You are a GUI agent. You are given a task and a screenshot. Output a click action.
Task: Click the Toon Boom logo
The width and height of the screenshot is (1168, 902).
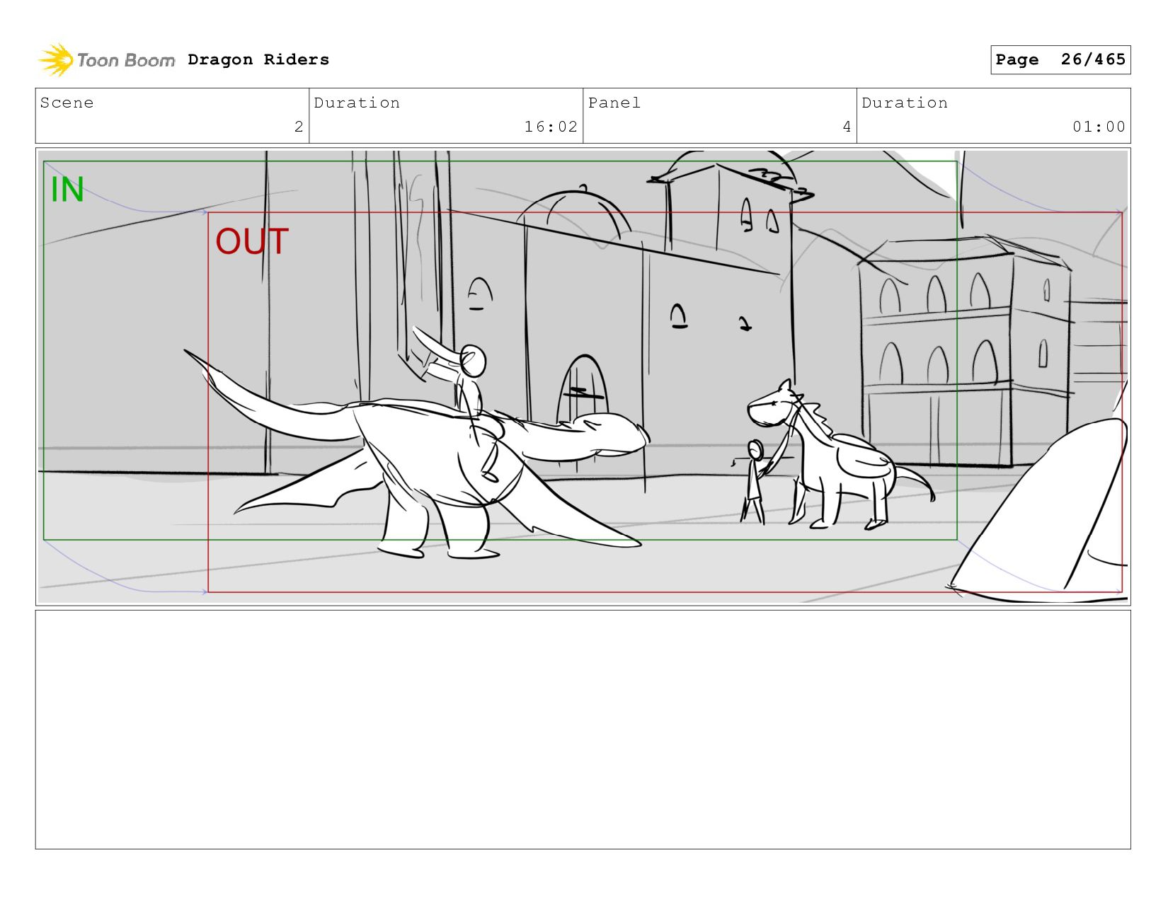[x=106, y=60]
